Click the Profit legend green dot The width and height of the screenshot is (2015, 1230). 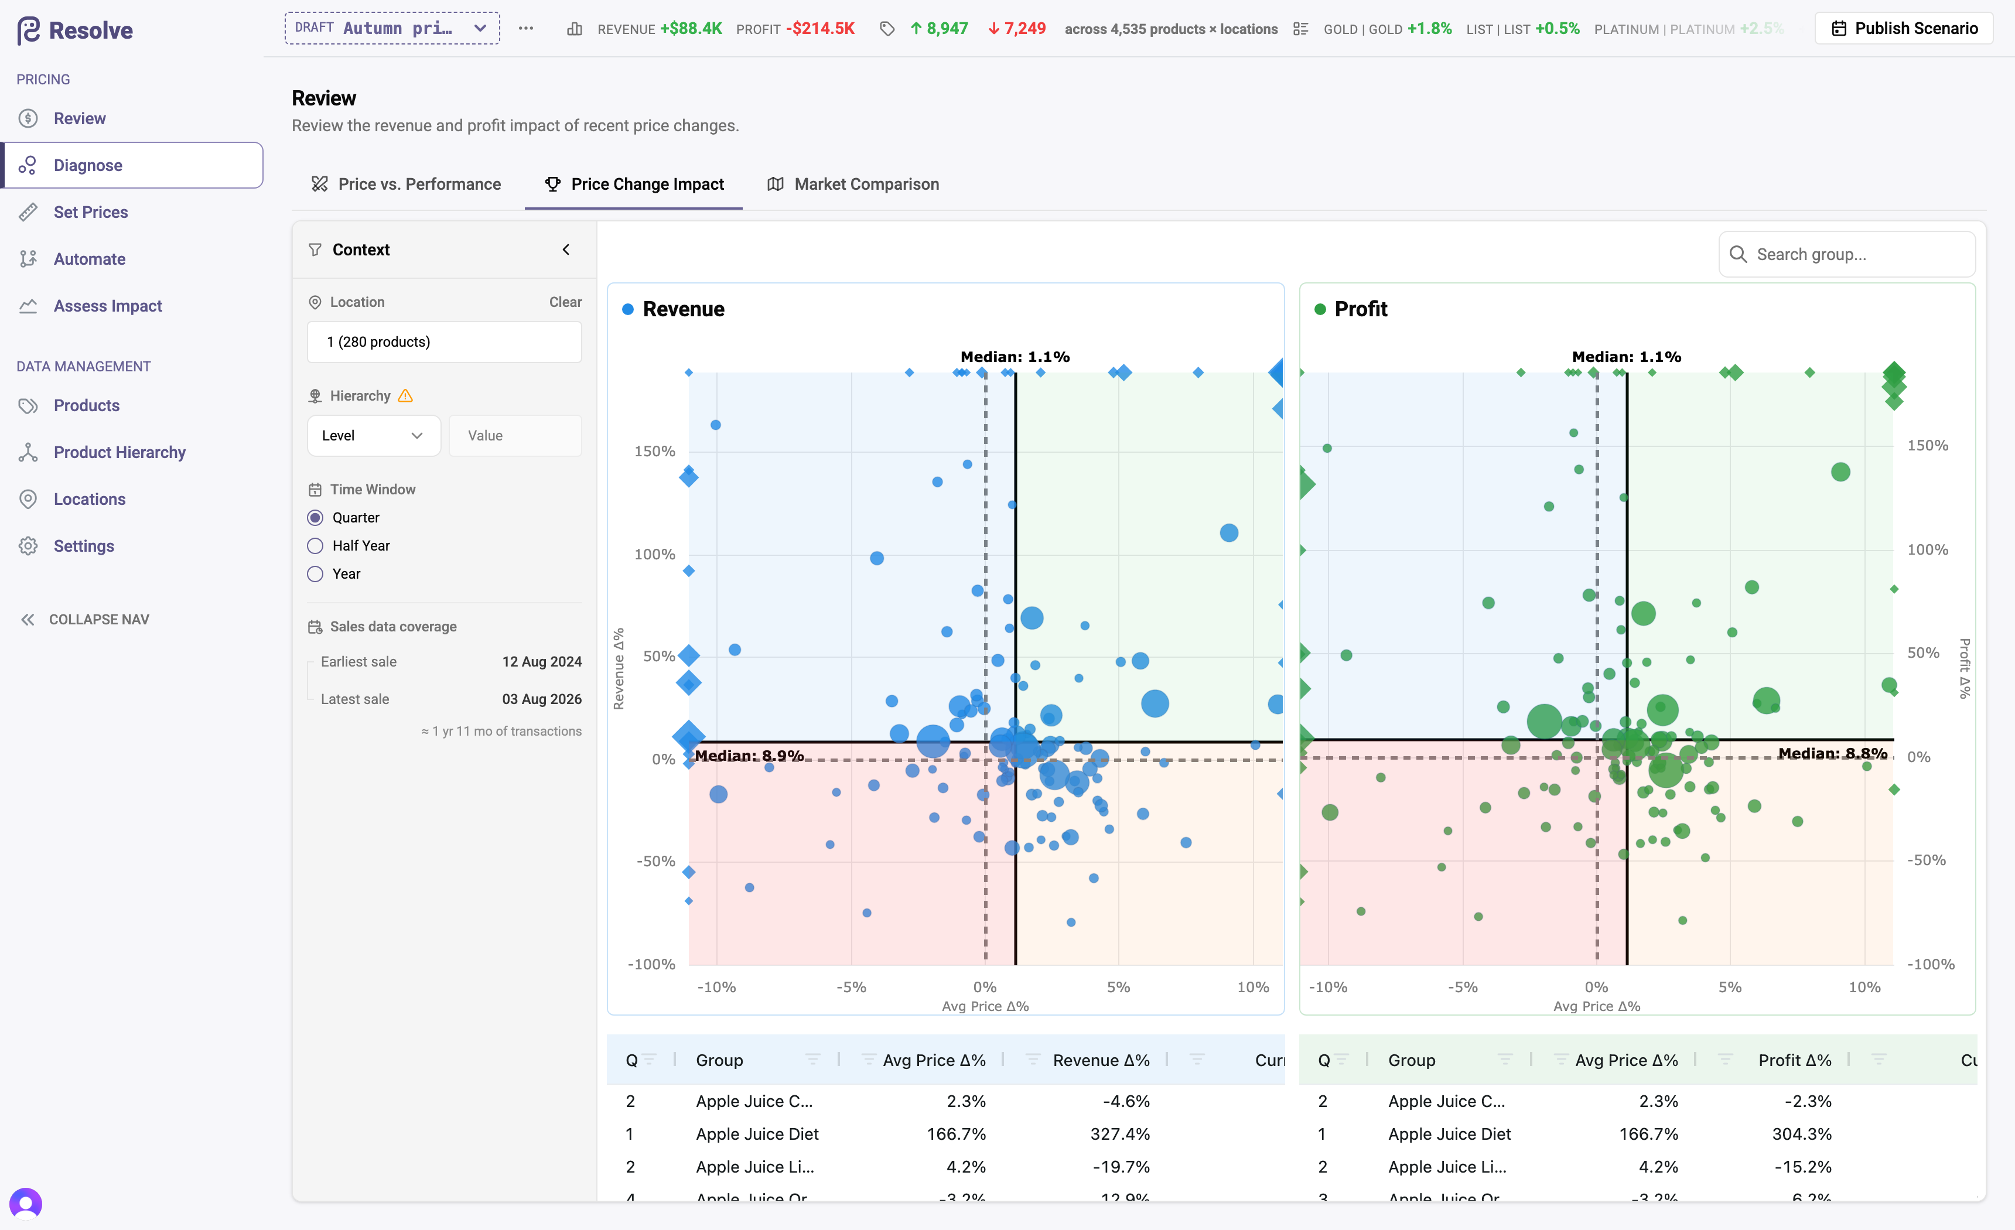point(1319,309)
